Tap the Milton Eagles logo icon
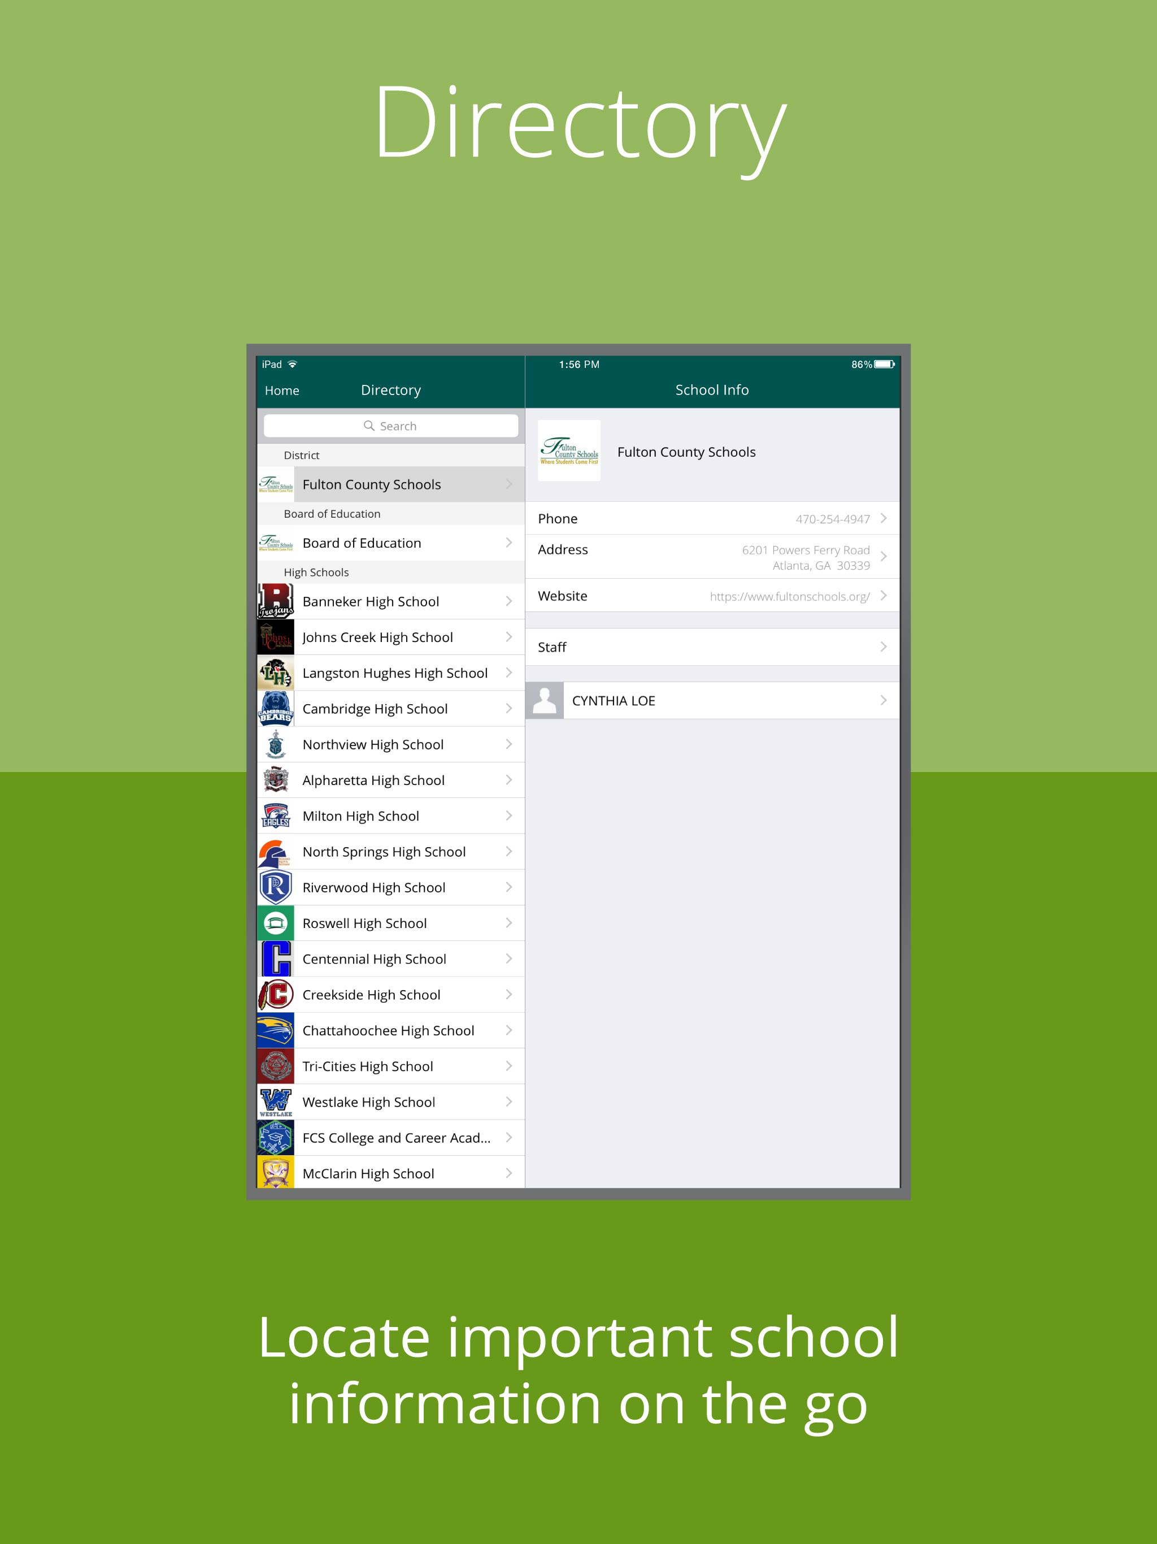This screenshot has width=1157, height=1544. click(x=275, y=816)
